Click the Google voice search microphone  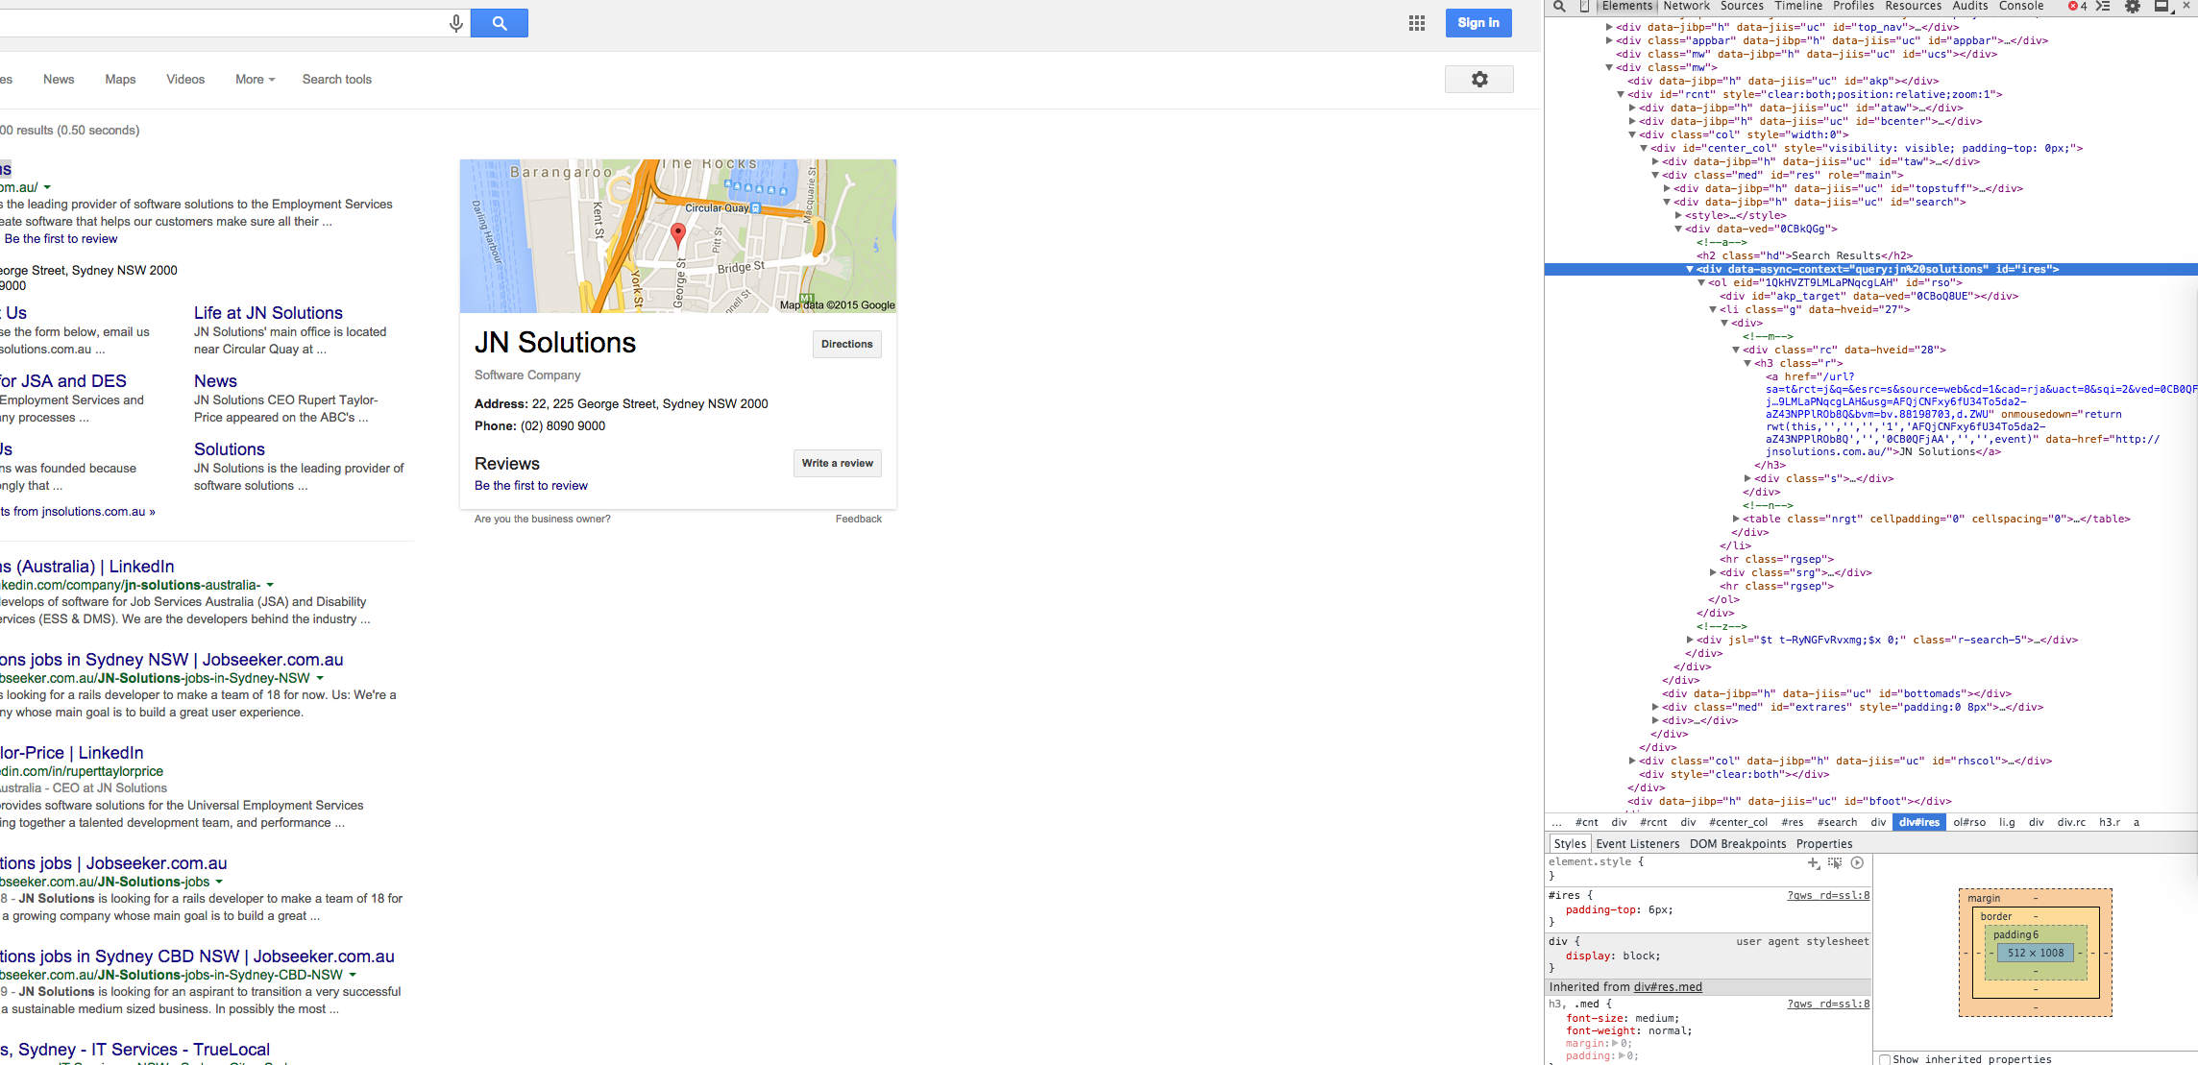click(456, 23)
